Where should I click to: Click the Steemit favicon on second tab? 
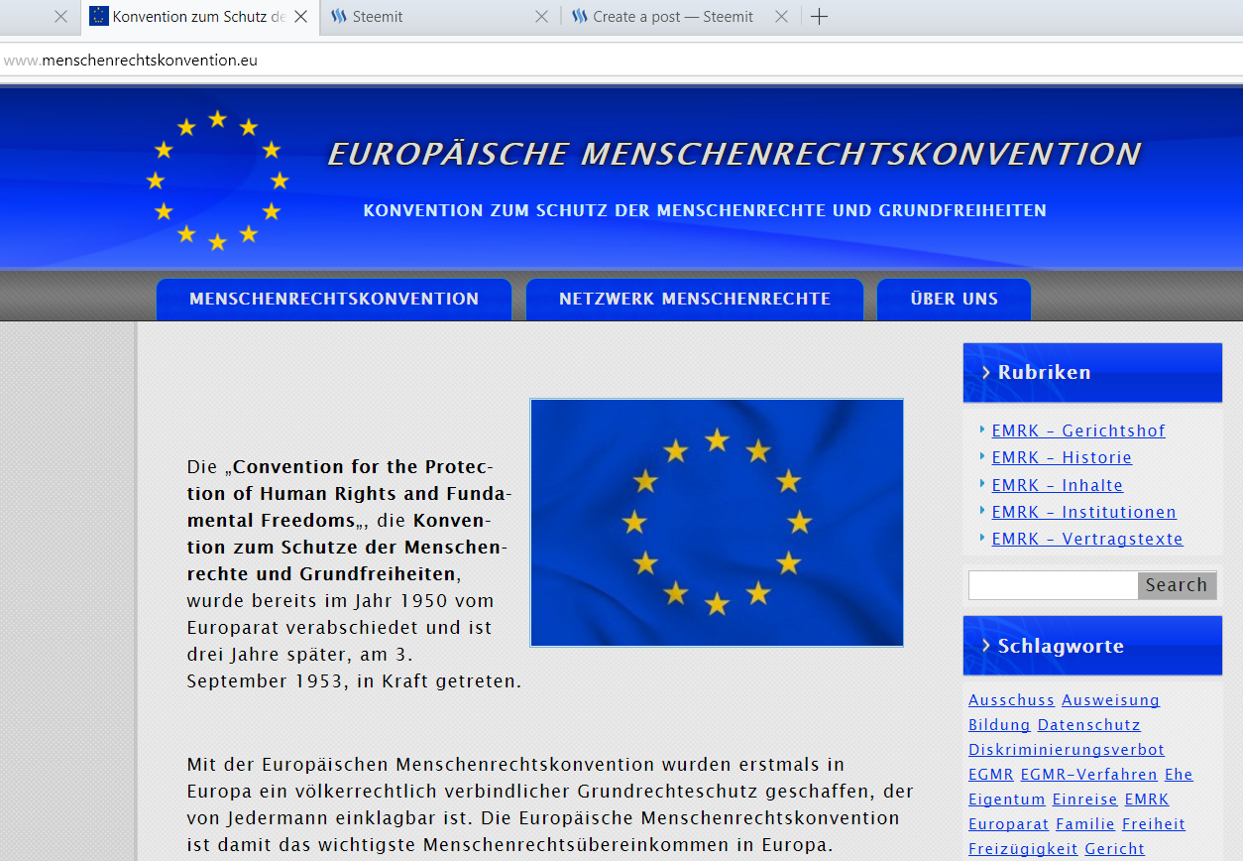tap(339, 17)
